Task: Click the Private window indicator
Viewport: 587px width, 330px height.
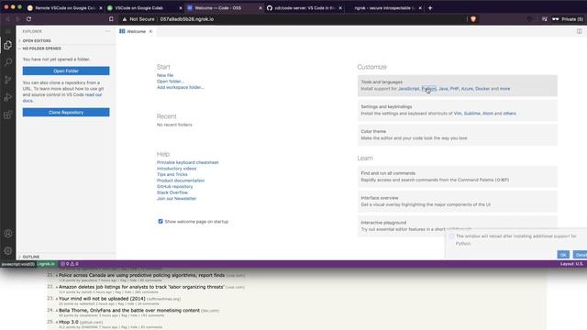Action: pyautogui.click(x=568, y=19)
